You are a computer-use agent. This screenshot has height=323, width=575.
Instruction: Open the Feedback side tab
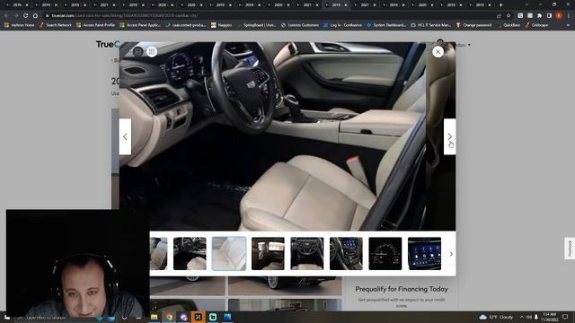pyautogui.click(x=570, y=249)
